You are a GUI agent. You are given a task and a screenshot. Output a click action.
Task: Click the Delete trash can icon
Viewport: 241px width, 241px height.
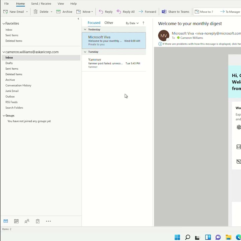[35, 12]
